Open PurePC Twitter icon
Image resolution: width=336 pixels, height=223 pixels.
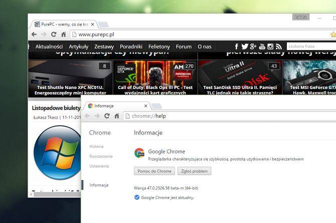[x=245, y=46]
